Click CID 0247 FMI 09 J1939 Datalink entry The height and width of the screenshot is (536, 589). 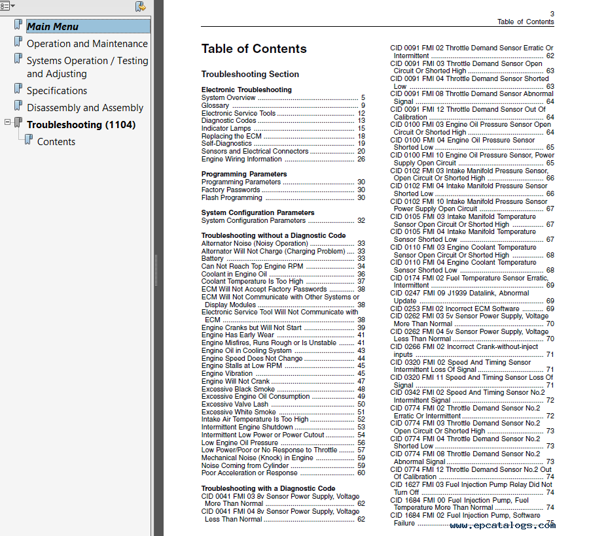point(472,297)
